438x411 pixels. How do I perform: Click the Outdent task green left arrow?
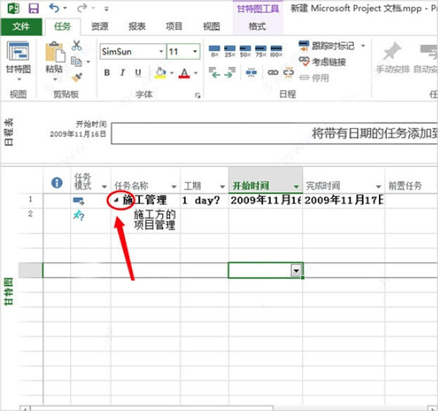click(214, 73)
